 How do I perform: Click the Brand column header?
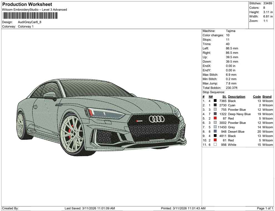point(267,96)
